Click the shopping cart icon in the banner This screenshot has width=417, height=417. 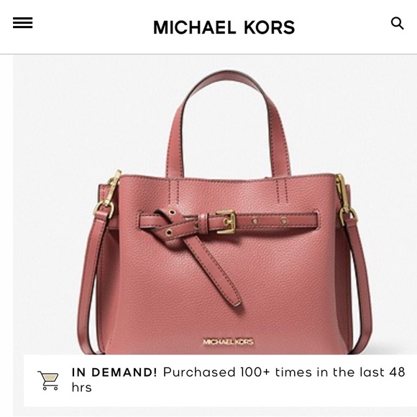pyautogui.click(x=48, y=380)
